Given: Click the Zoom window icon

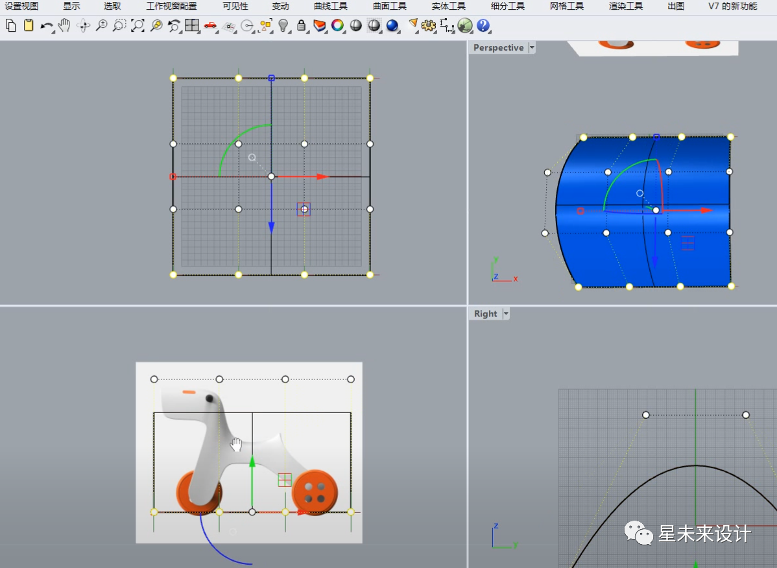Looking at the screenshot, I should click(x=119, y=26).
